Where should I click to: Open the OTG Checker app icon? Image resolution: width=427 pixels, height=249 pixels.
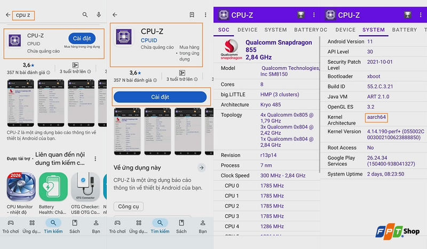click(x=85, y=187)
